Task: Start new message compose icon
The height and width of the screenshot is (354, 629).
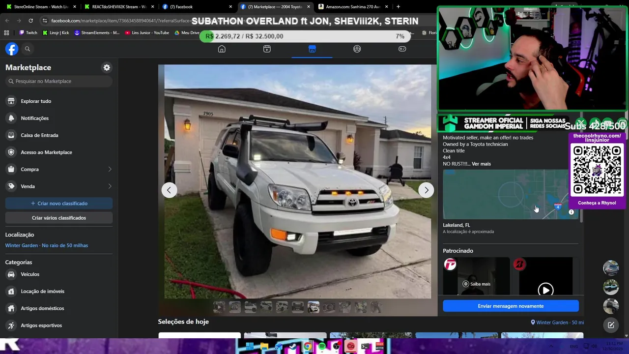Action: point(611,325)
